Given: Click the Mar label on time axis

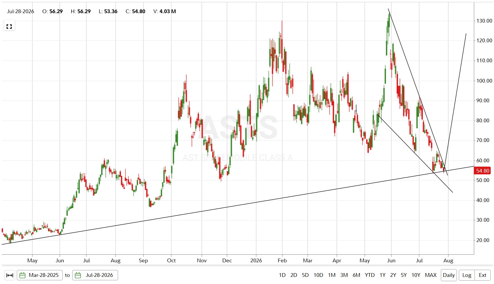Looking at the screenshot, I should [x=308, y=261].
